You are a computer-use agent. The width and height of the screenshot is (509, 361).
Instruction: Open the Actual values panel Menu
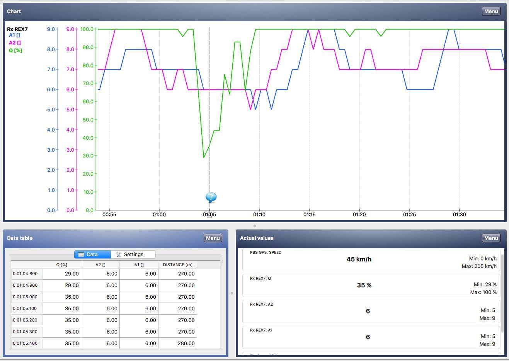(491, 238)
